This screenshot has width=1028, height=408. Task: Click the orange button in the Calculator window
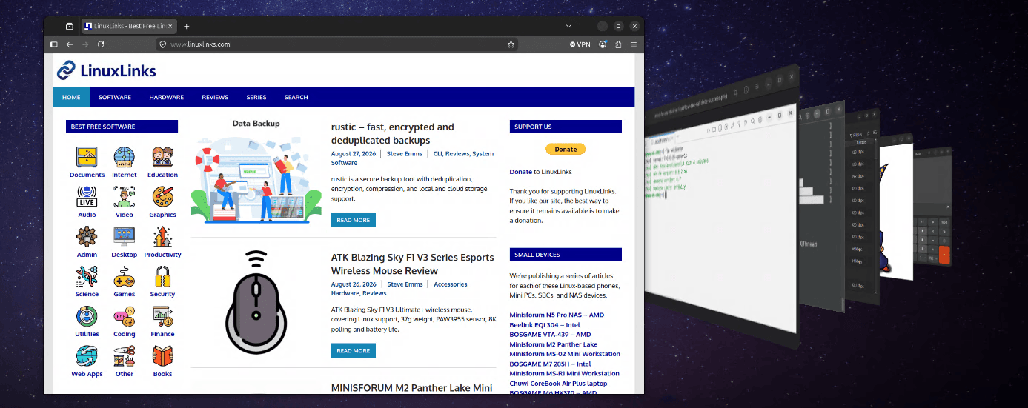[944, 254]
